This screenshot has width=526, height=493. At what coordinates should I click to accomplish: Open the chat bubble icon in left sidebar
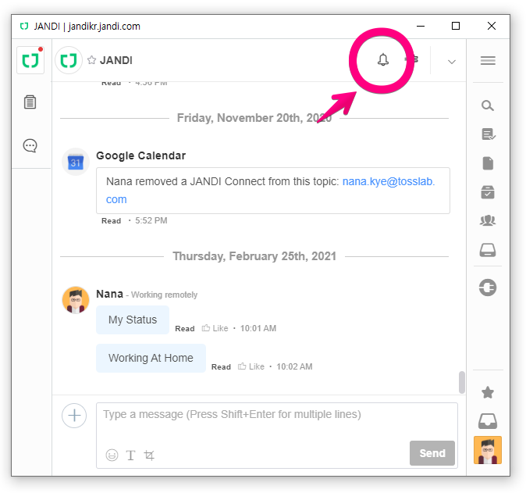click(30, 146)
